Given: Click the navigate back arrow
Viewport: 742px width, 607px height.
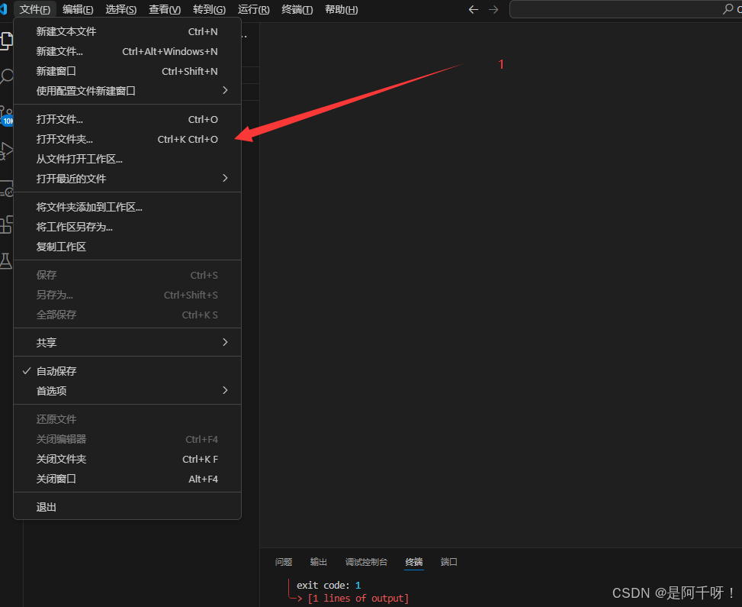Looking at the screenshot, I should pos(474,9).
